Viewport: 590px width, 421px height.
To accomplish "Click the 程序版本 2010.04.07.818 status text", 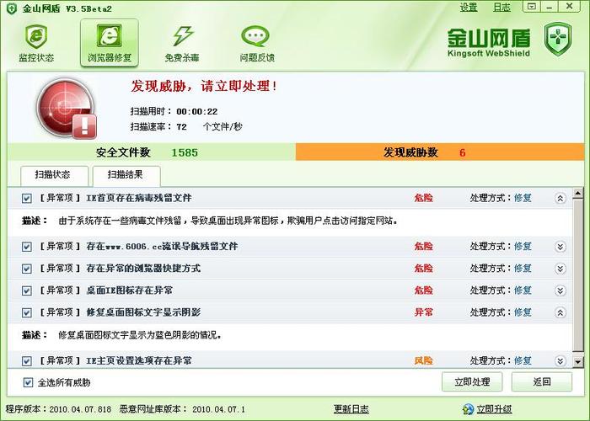I will 58,409.
